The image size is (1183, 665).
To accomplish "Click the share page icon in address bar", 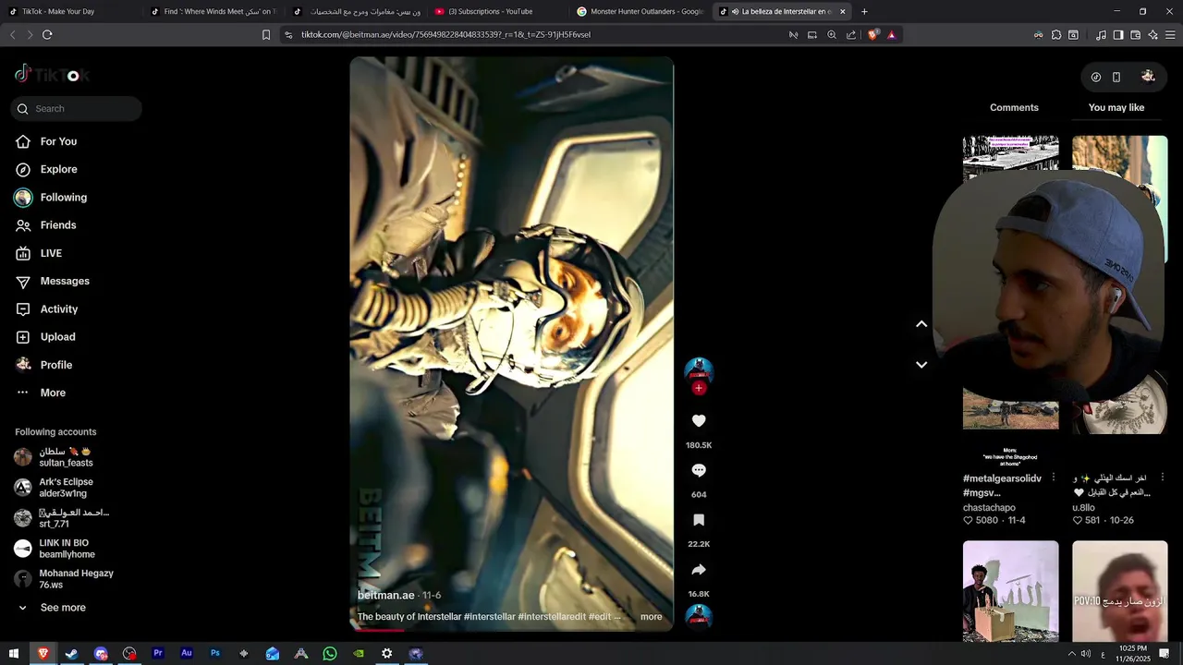I will [x=851, y=35].
